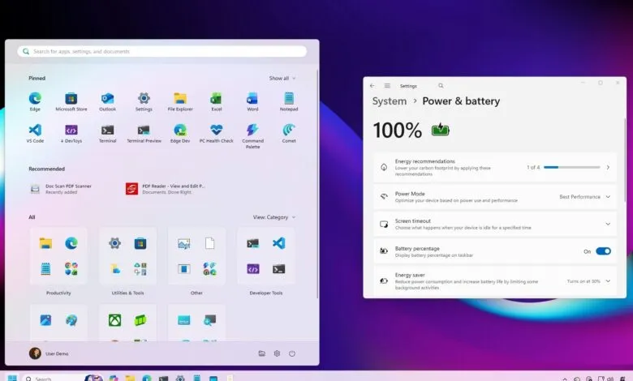Image resolution: width=633 pixels, height=381 pixels.
Task: Click the Start menu search field
Action: (161, 52)
